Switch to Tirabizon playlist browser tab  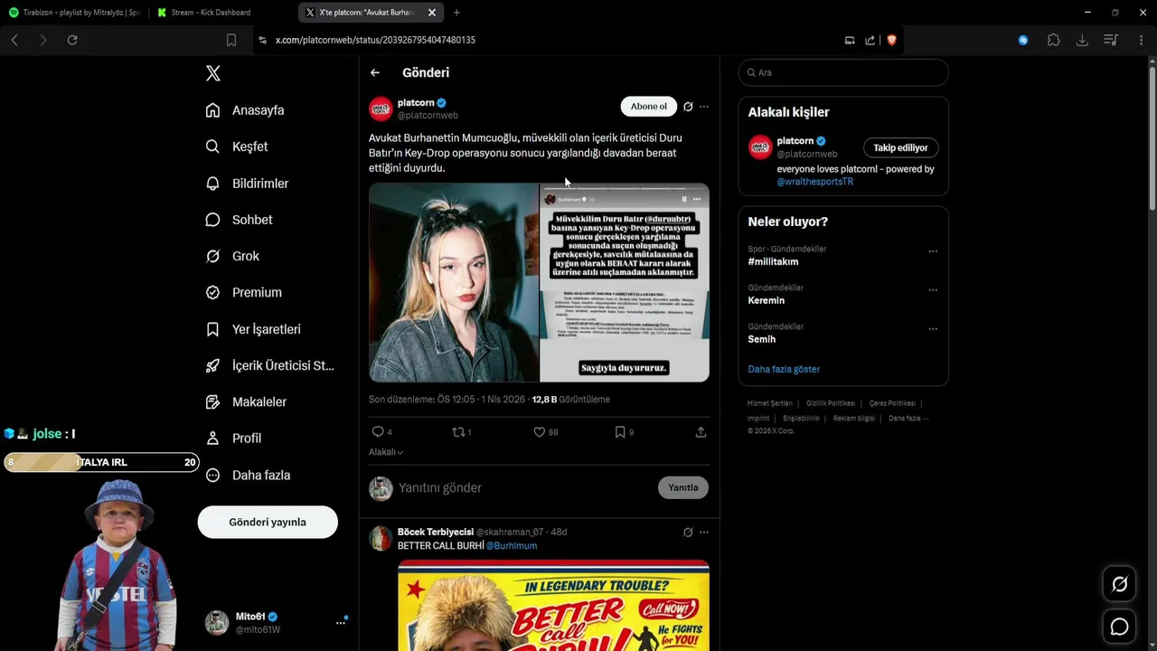point(74,13)
